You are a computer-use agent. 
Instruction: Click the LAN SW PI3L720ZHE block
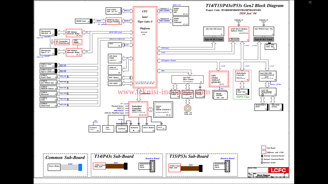click(268, 92)
